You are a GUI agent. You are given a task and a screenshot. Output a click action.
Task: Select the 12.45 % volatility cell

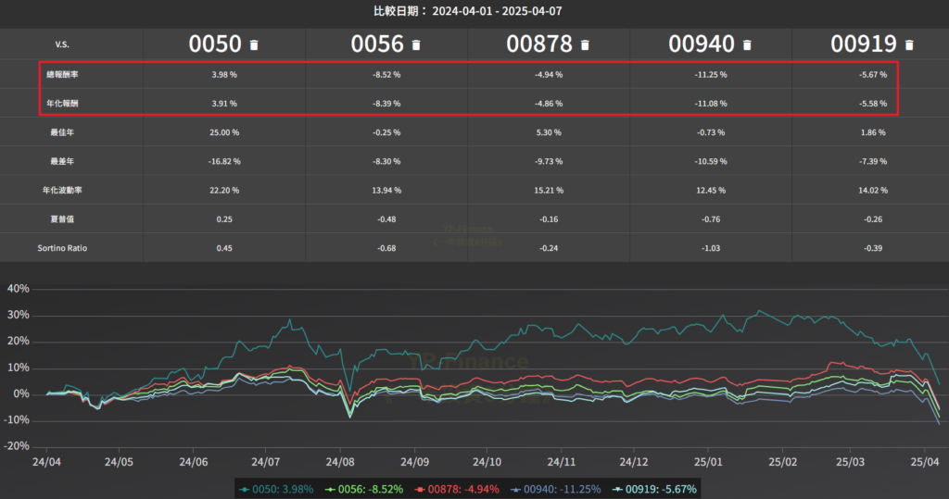click(711, 191)
